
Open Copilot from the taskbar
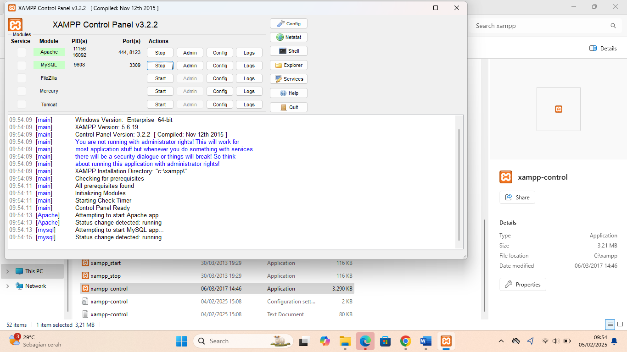(325, 341)
